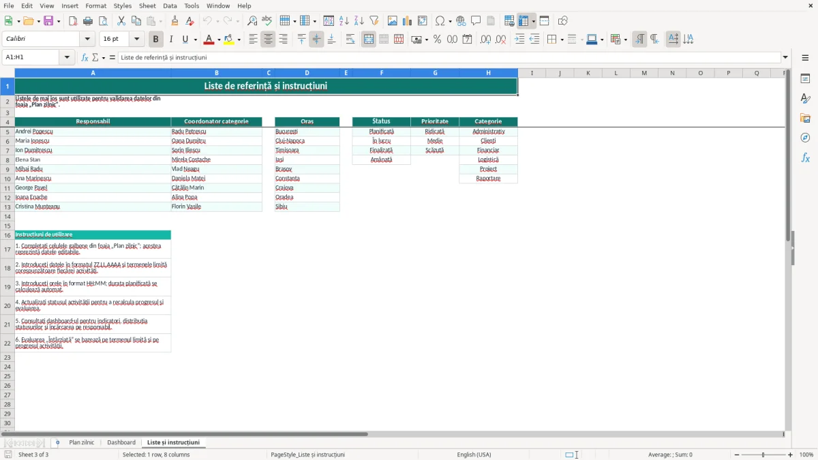Sort descending Z to A

click(359, 21)
